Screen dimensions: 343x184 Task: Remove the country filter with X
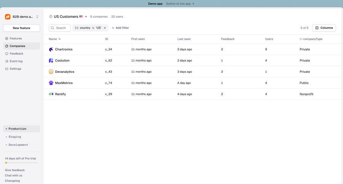105,28
